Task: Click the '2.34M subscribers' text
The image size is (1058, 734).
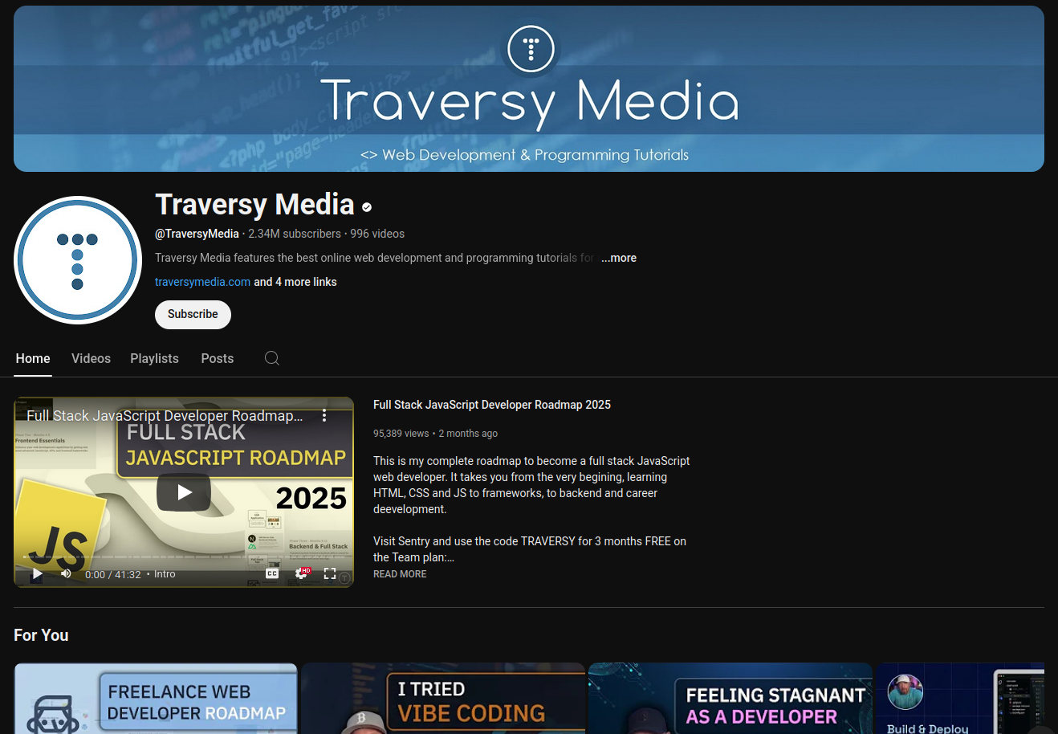Action: click(x=295, y=234)
